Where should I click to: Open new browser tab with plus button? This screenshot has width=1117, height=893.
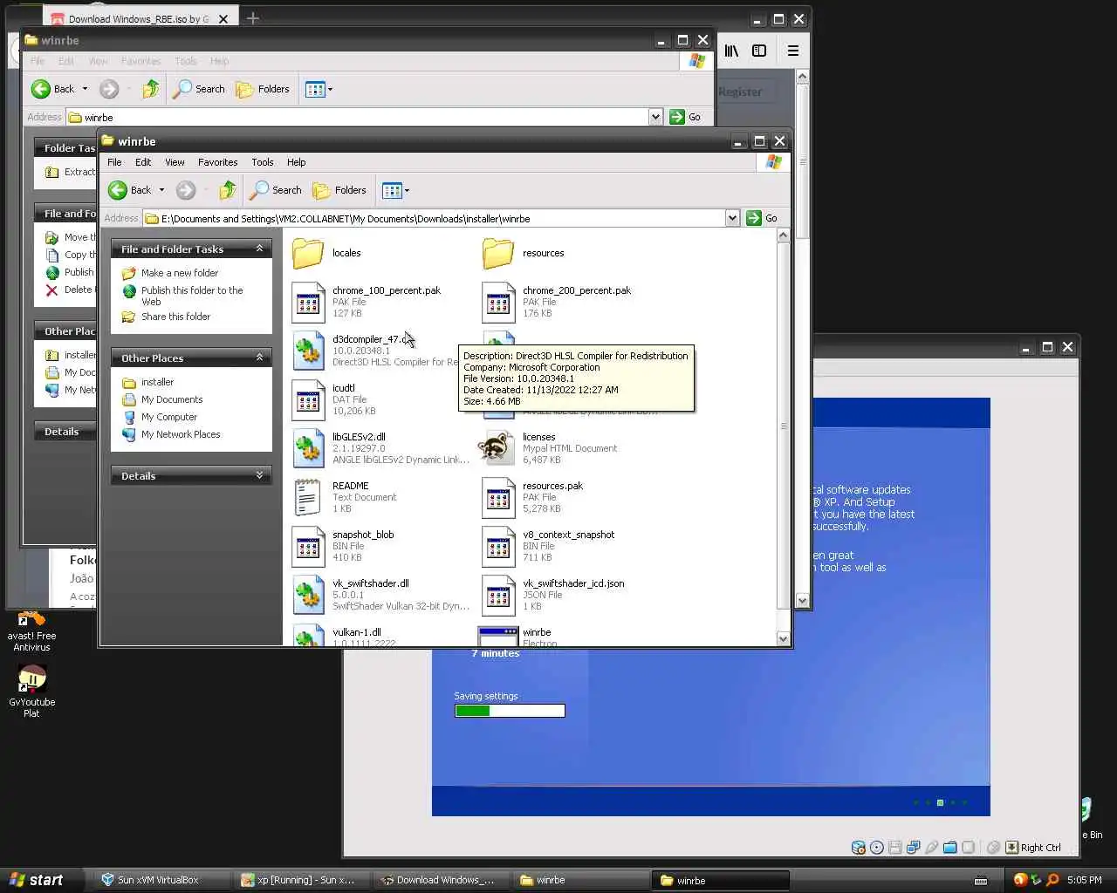point(253,17)
